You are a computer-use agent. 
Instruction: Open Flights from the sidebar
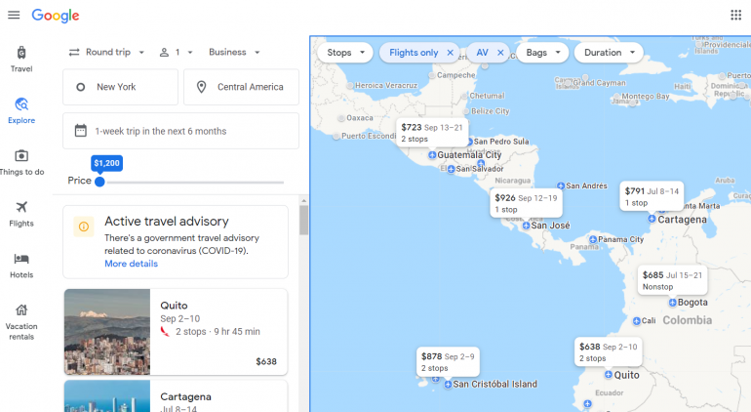(21, 213)
